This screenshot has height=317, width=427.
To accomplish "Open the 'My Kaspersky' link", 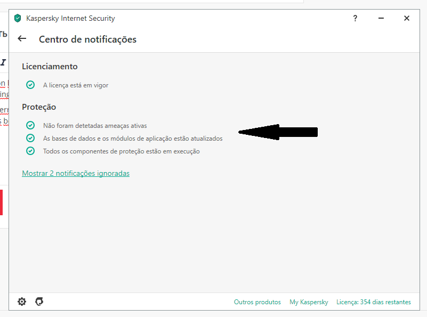I will pyautogui.click(x=309, y=302).
